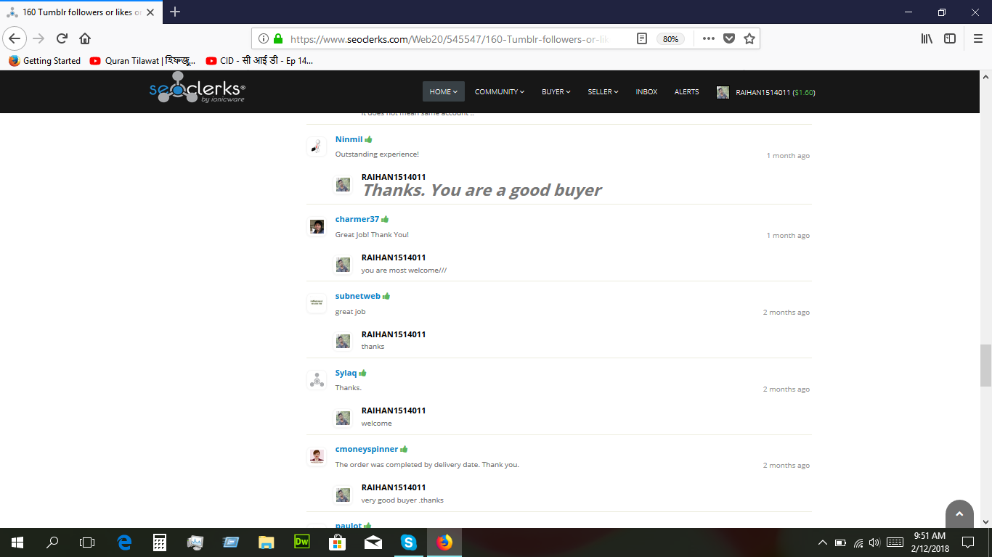Click the SEOClerks logo
The image size is (992, 557).
(x=197, y=91)
